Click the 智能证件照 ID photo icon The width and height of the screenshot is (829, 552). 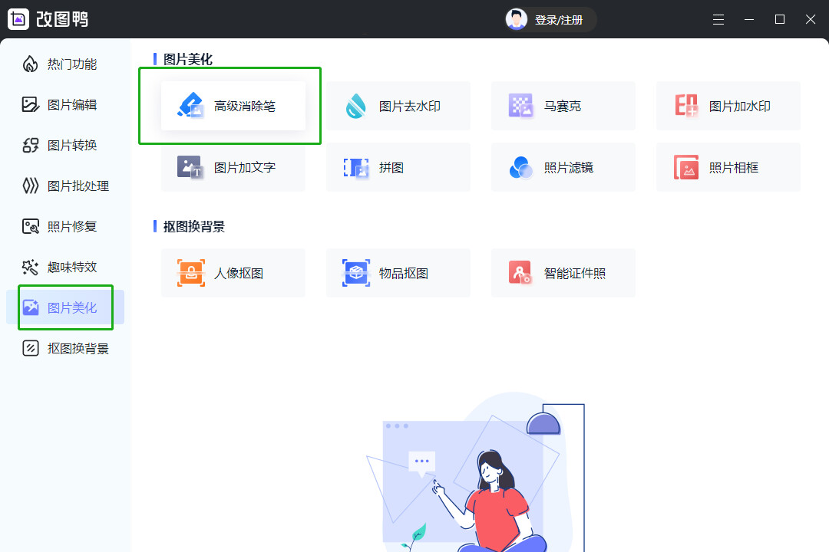pyautogui.click(x=520, y=272)
